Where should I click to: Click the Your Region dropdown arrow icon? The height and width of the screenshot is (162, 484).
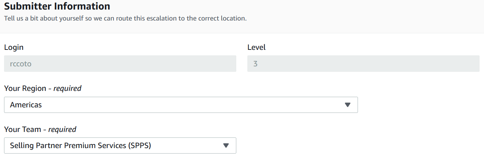click(348, 105)
